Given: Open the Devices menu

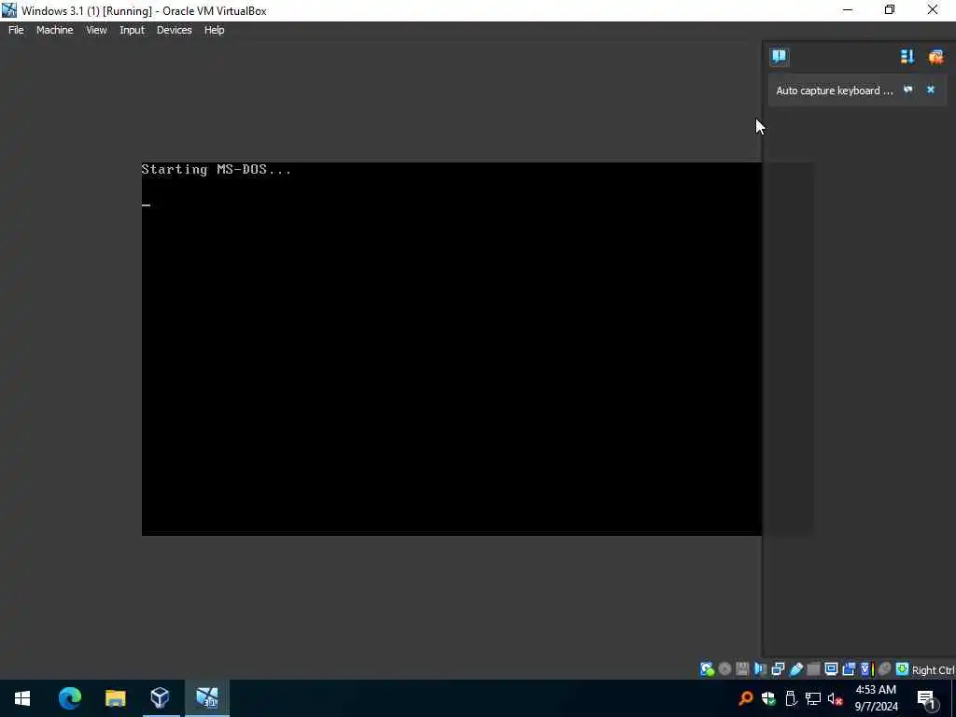Looking at the screenshot, I should [174, 30].
